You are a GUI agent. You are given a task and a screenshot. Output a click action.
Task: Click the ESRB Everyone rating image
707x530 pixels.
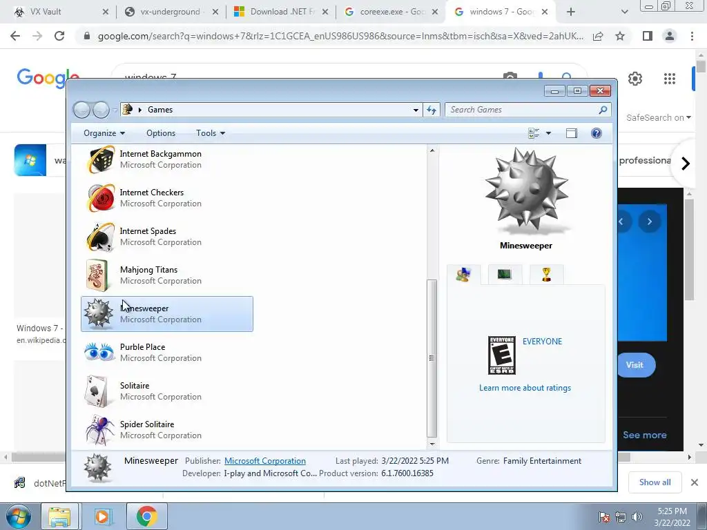[x=502, y=355]
